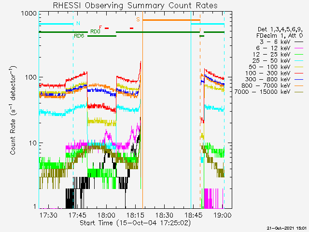Screen dimensions: 309x232
Task: Select the '800 - 7000 keV' legend label
Action: [x=266, y=86]
